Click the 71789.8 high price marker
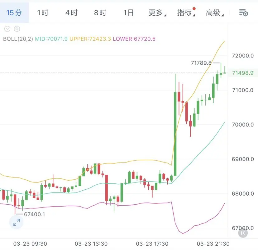The image size is (258, 250). [201, 63]
